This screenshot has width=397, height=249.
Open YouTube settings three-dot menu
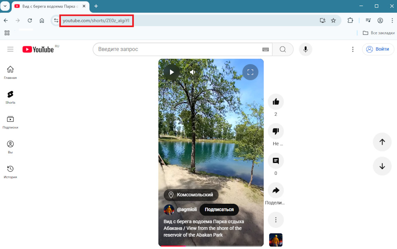353,49
